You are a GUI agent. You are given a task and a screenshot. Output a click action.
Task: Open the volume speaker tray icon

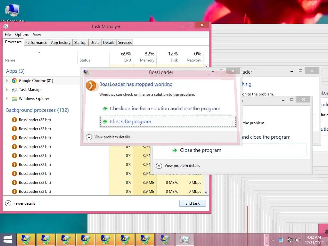click(298, 240)
